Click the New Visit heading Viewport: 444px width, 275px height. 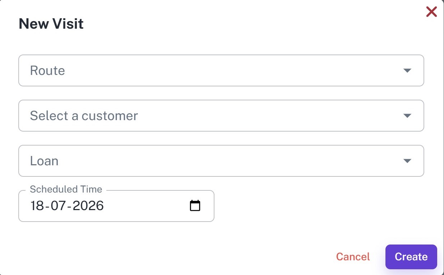coord(51,24)
